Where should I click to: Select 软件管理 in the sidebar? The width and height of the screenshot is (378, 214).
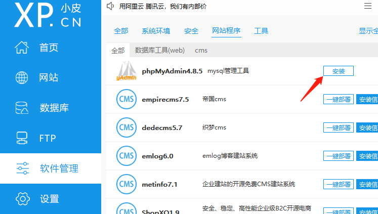coord(51,168)
